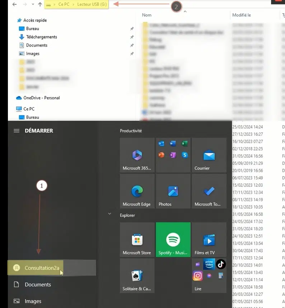The width and height of the screenshot is (285, 308).
Task: Open Microsoft Edge tile
Action: tap(137, 191)
